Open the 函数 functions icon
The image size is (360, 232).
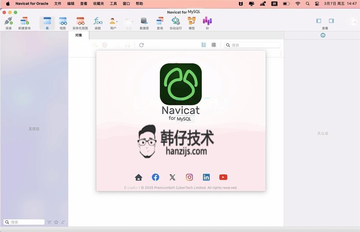98,23
